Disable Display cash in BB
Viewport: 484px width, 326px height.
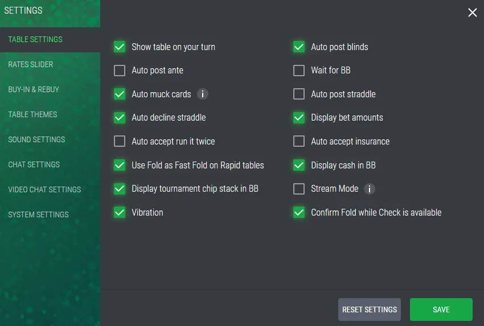point(299,165)
